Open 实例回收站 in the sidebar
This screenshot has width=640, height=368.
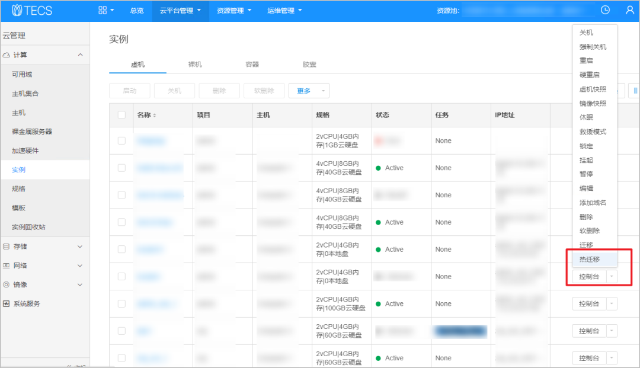tap(28, 227)
